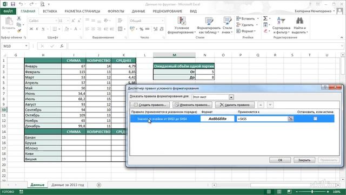346x195 pixels.
Task: Click Создать правило button
Action: (x=150, y=105)
